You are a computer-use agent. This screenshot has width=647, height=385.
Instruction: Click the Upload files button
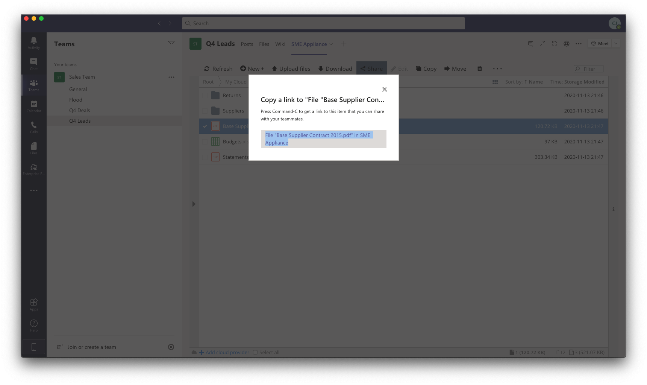291,68
